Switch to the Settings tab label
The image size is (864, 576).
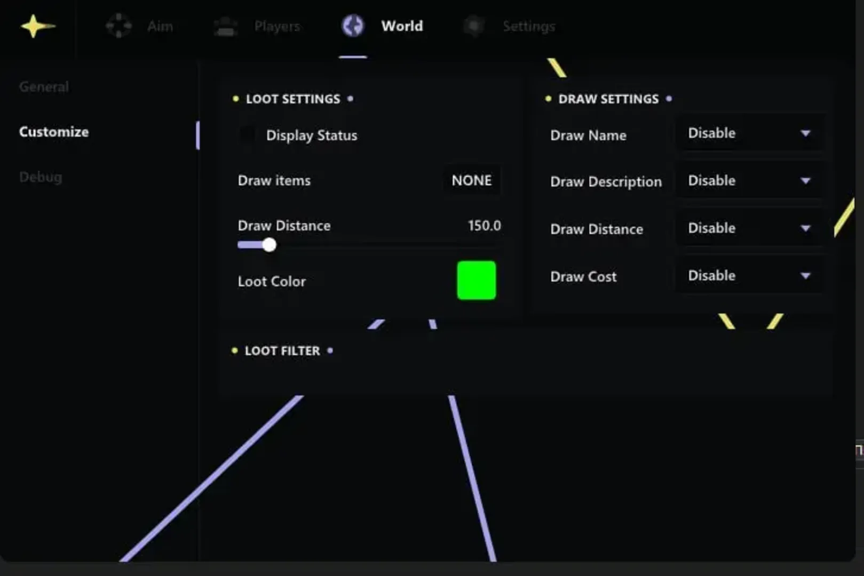click(x=528, y=26)
